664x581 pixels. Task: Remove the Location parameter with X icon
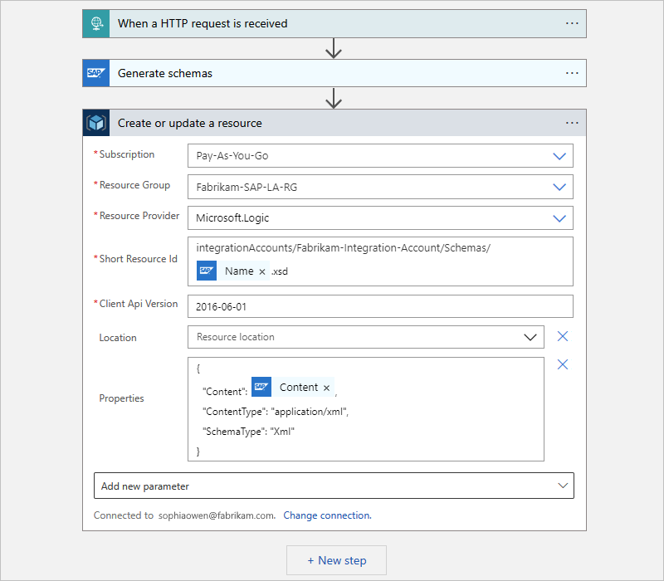point(563,336)
